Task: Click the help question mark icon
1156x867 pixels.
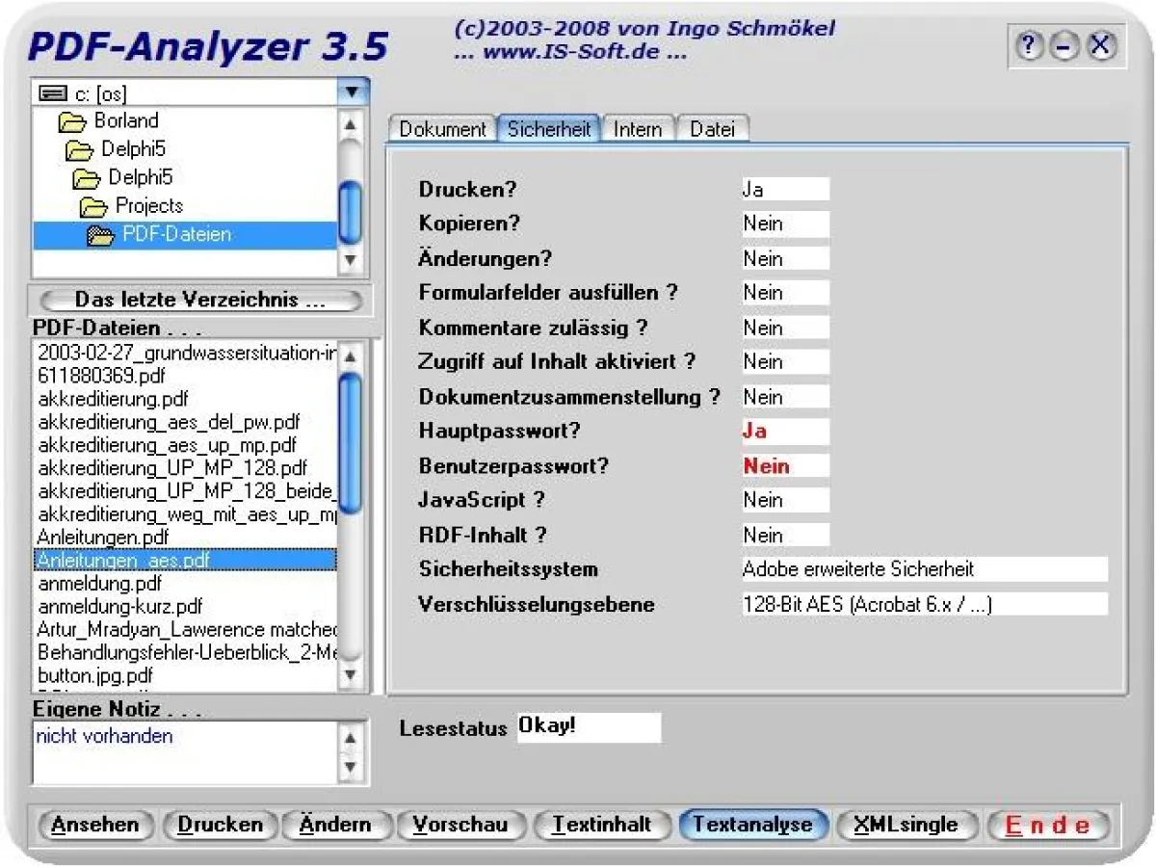Action: (x=1030, y=45)
